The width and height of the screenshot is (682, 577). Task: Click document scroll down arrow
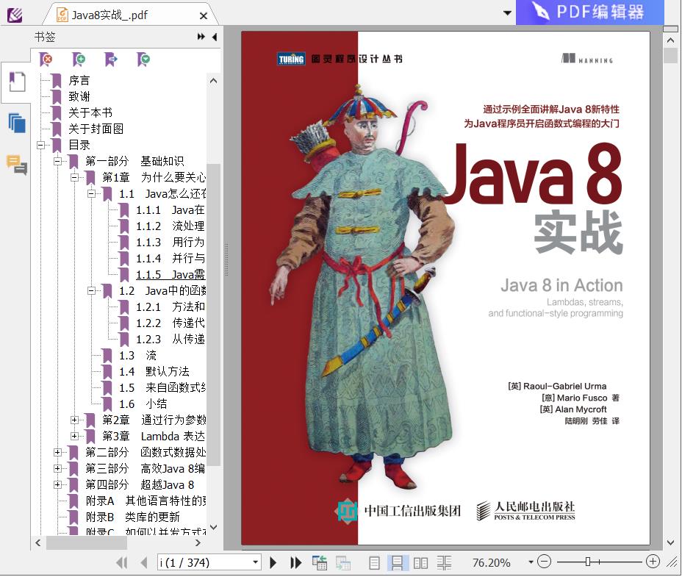pyautogui.click(x=670, y=542)
